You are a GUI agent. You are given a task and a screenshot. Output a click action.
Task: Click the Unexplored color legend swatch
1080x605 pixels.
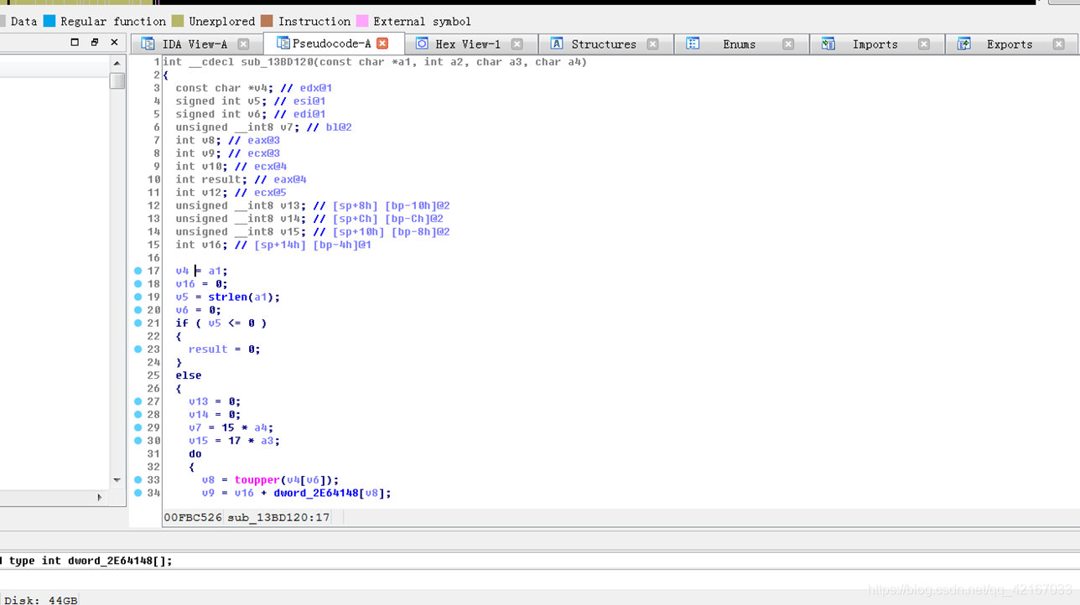click(x=178, y=21)
